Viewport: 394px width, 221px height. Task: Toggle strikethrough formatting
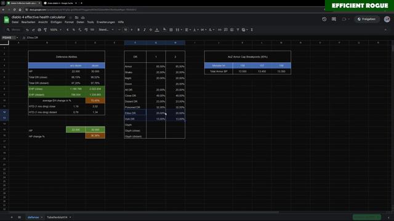(150, 29)
